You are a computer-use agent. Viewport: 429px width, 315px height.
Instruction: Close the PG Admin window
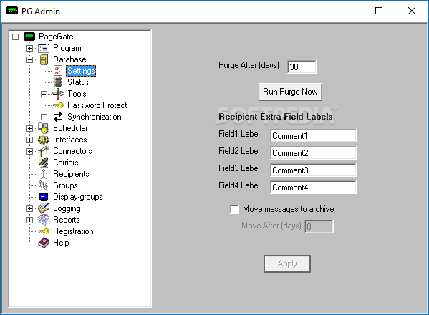[x=412, y=11]
